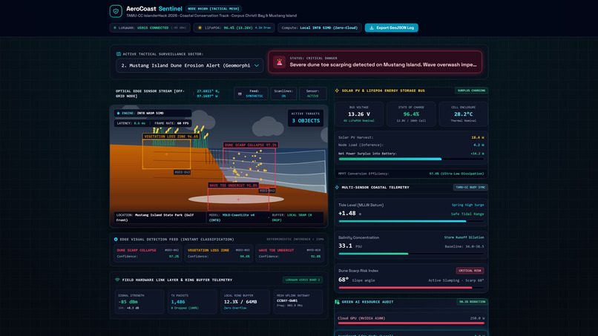Click the bars icon next to Feed Synthetic
Viewport: 598px width, 336px height.
pyautogui.click(x=240, y=93)
